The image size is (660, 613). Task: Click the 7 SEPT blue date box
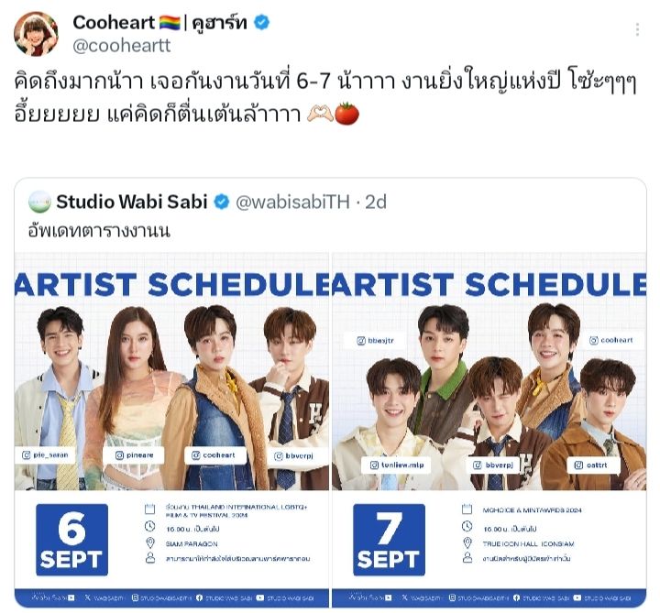click(389, 540)
